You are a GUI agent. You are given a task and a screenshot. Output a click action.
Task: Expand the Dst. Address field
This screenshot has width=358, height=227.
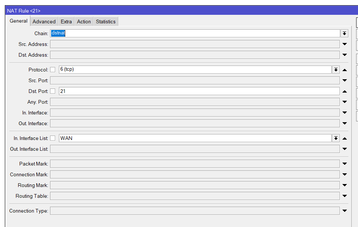[x=345, y=55]
